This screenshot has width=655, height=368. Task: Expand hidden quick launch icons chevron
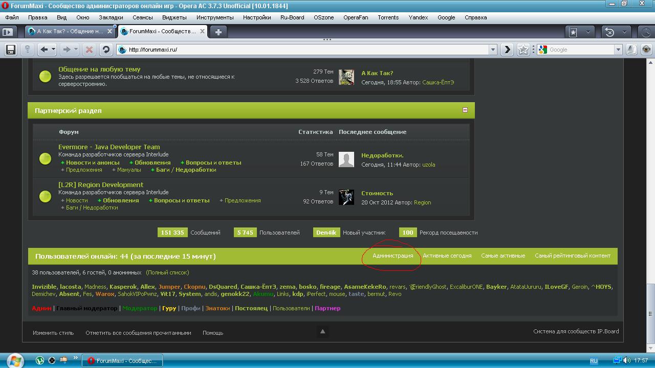tap(76, 358)
